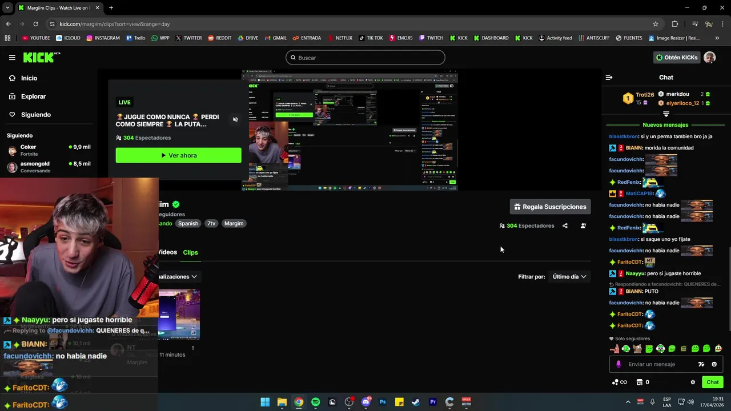Viewport: 731px width, 411px height.
Task: Click the report user icon beside share
Action: tap(583, 225)
